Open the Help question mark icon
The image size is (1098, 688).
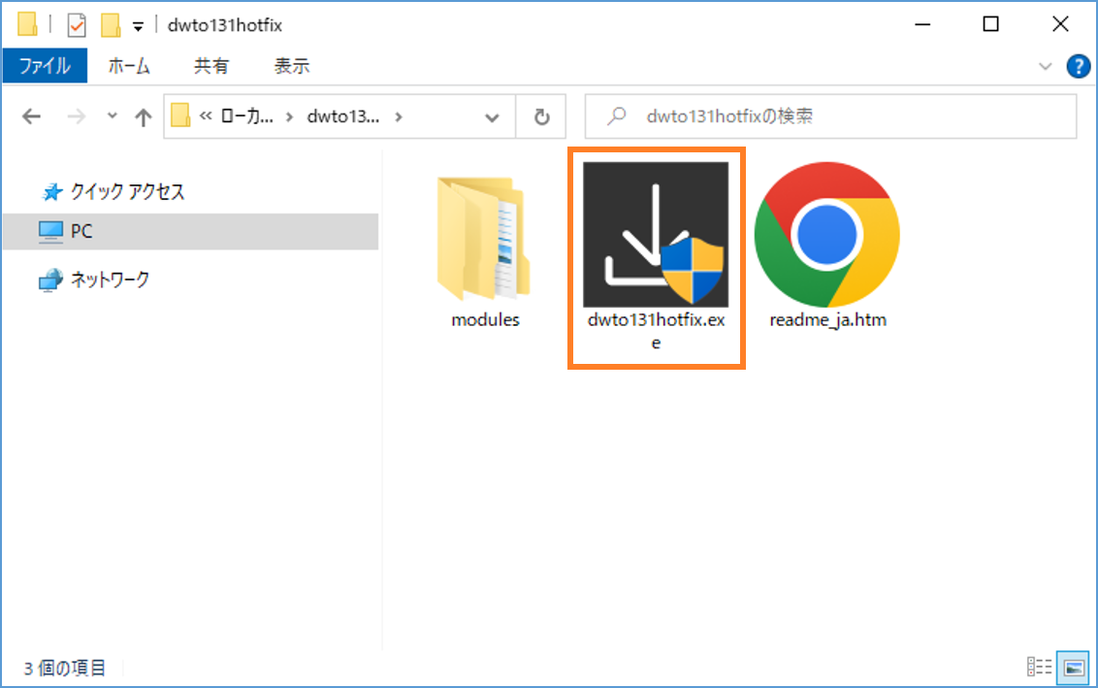1078,67
